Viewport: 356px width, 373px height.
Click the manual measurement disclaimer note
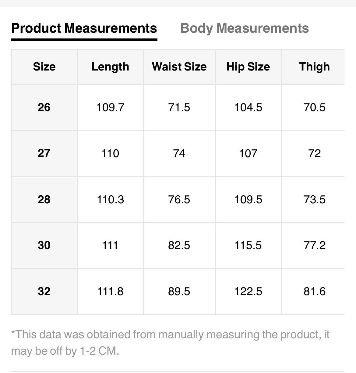tap(170, 342)
